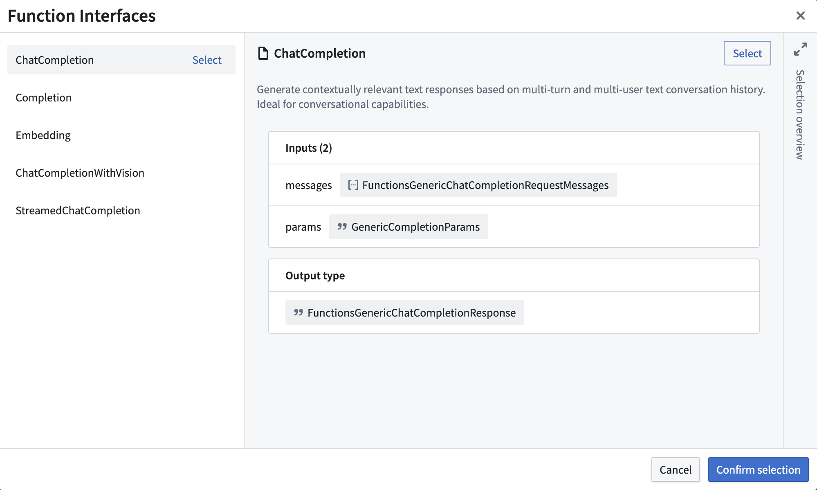Image resolution: width=817 pixels, height=490 pixels.
Task: Click quote icon before FunctionsGenericChatCompletionResponse
Action: pos(299,312)
